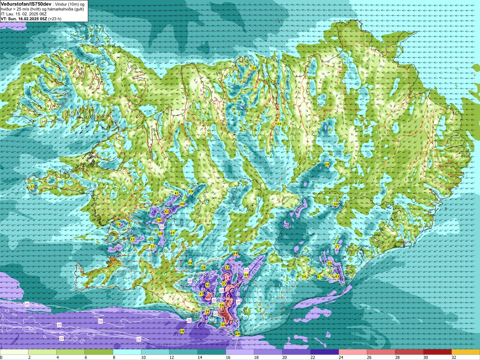Click the yellow 35 gust label

tap(330, 264)
